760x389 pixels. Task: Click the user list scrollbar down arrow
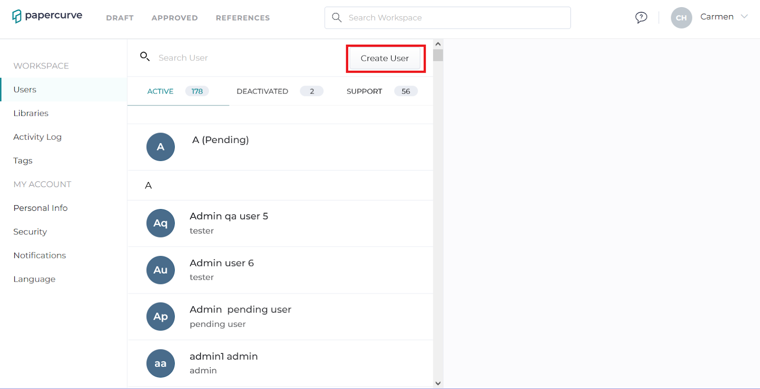click(438, 383)
